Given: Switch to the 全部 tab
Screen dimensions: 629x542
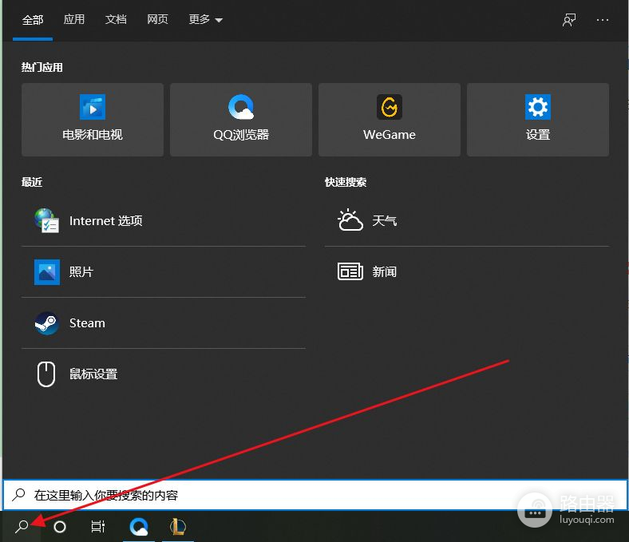Looking at the screenshot, I should click(x=33, y=20).
